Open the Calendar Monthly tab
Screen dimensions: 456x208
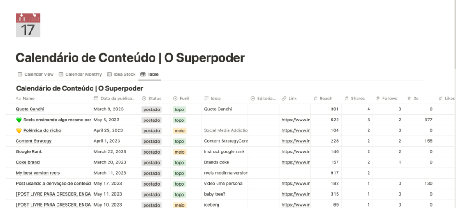pos(80,74)
